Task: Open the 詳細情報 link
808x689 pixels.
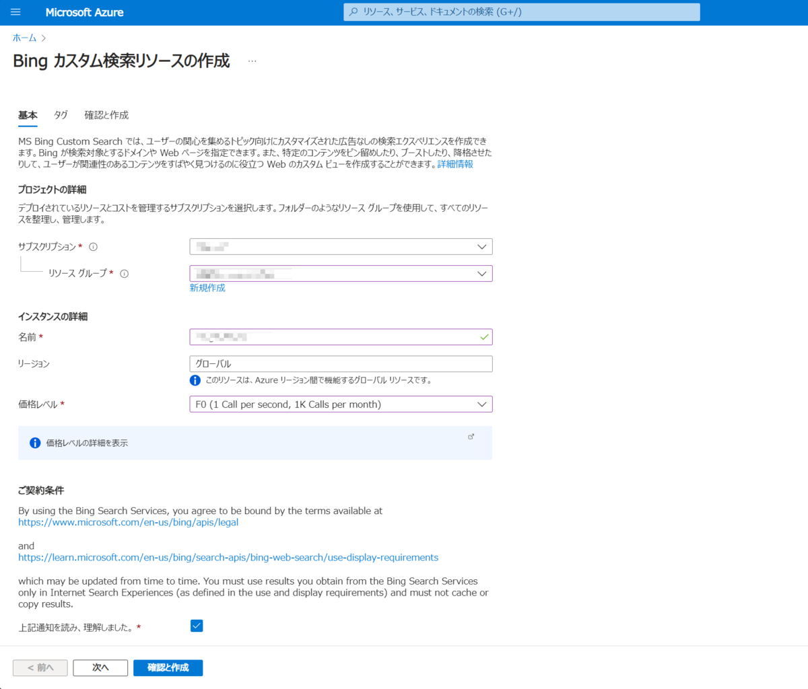Action: click(455, 164)
